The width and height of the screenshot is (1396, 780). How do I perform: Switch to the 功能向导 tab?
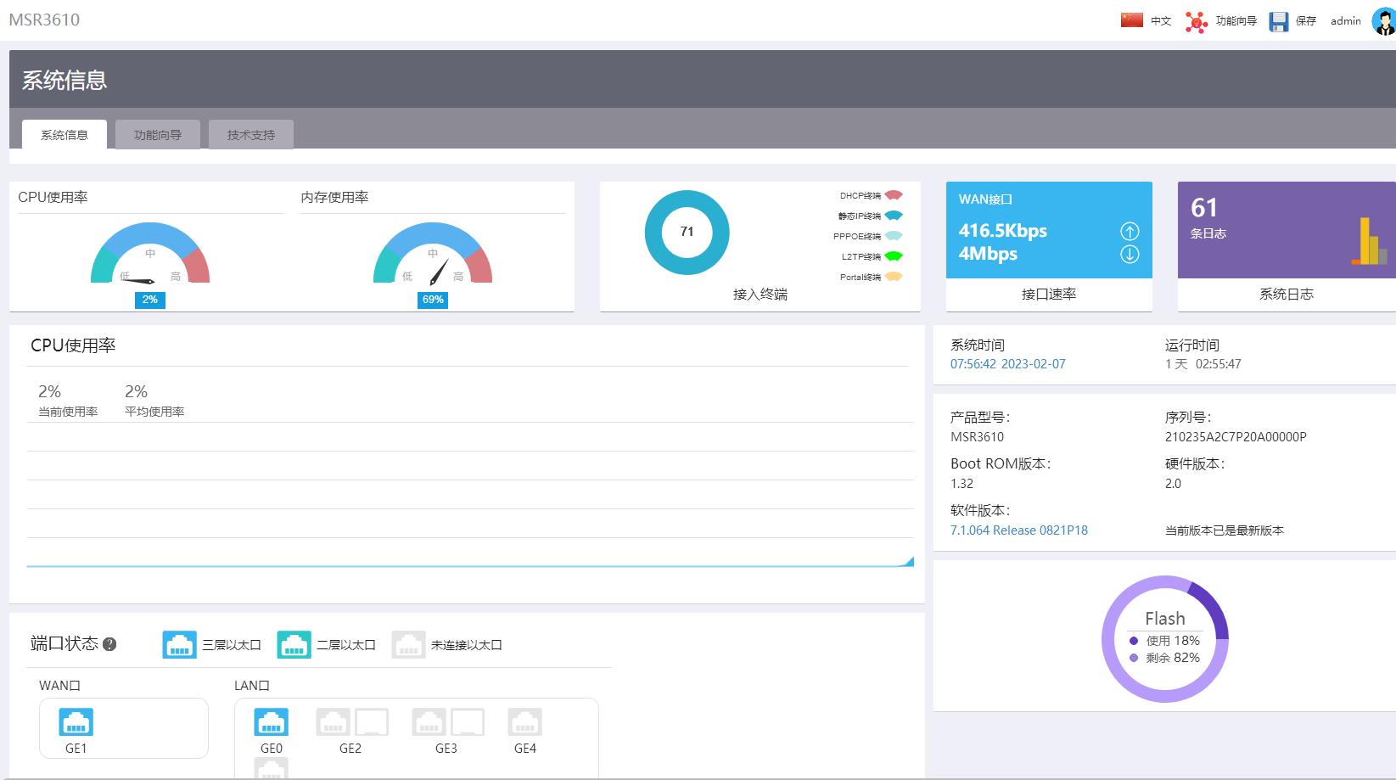(x=158, y=135)
